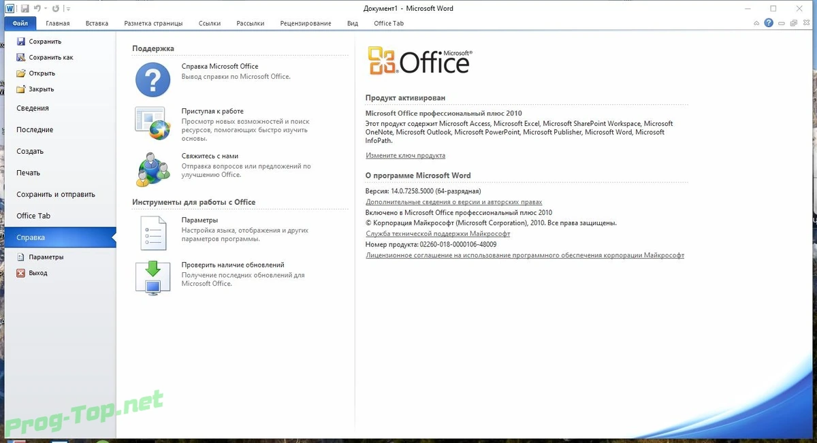Open the Undo history dropdown arrow
The height and width of the screenshot is (443, 817).
[46, 9]
